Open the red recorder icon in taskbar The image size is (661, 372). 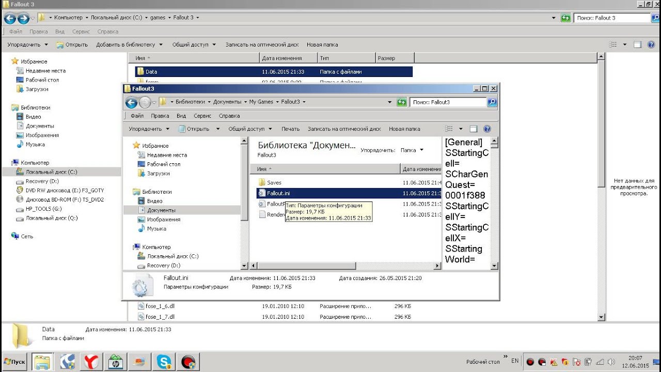coord(190,362)
